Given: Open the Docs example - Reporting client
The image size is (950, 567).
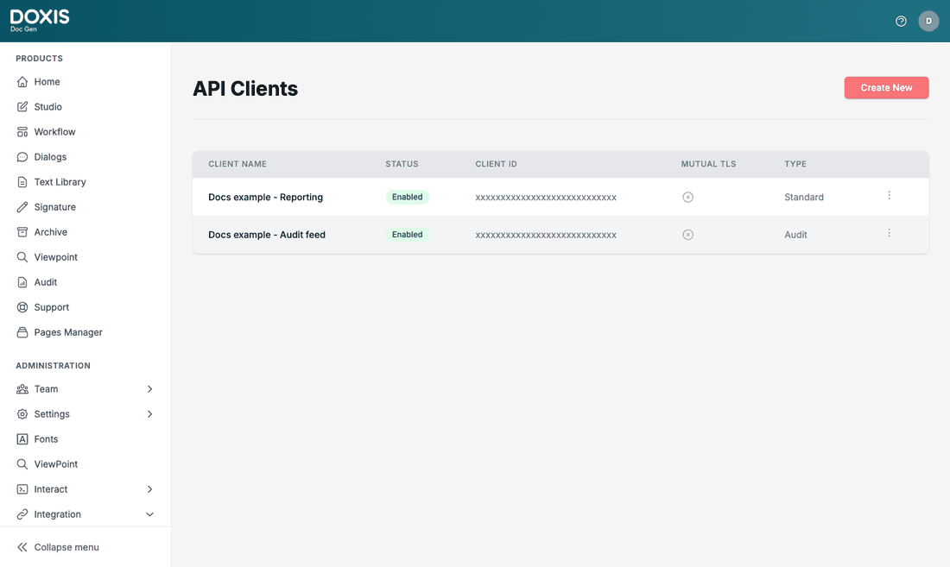Looking at the screenshot, I should pos(265,198).
